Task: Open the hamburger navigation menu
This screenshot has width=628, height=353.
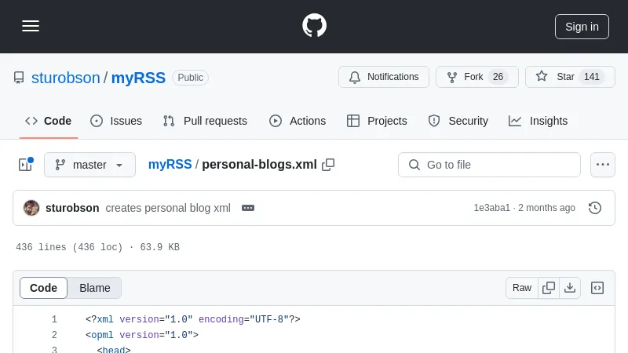Action: pos(31,26)
